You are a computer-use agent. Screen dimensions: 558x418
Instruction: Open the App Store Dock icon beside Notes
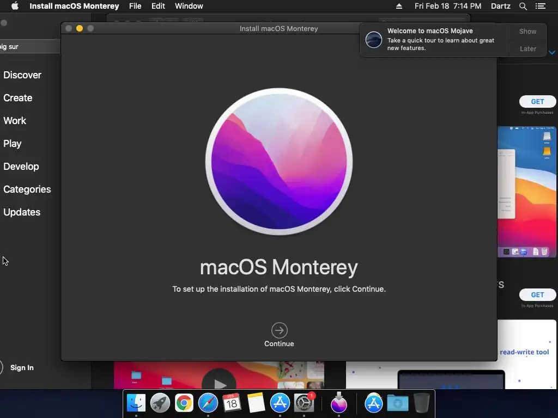[x=280, y=403]
